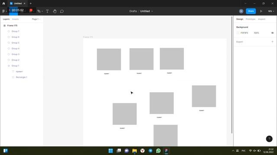The image size is (277, 155).
Task: Select the Pen tool
Action: 39,11
